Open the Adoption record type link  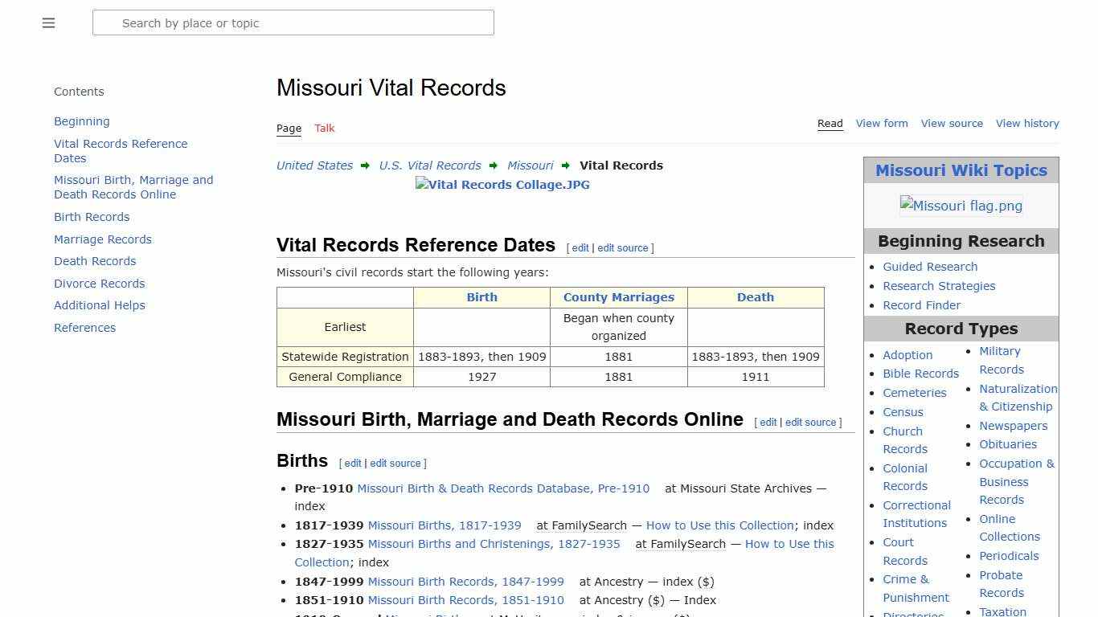point(907,354)
